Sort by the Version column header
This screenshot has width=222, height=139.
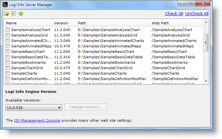click(x=64, y=23)
